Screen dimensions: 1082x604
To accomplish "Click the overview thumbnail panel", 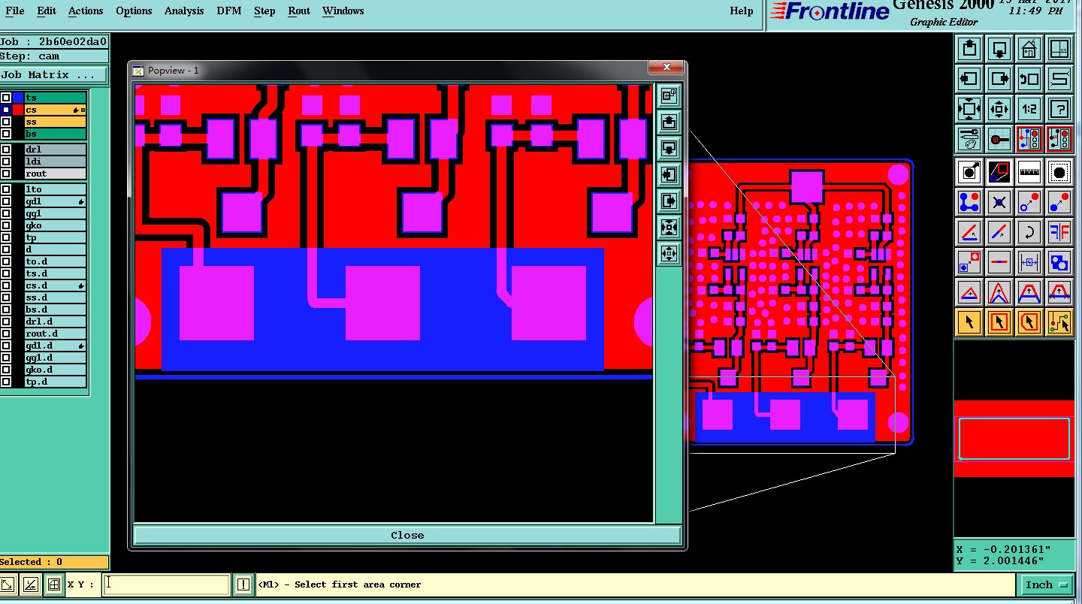I will [x=1014, y=439].
